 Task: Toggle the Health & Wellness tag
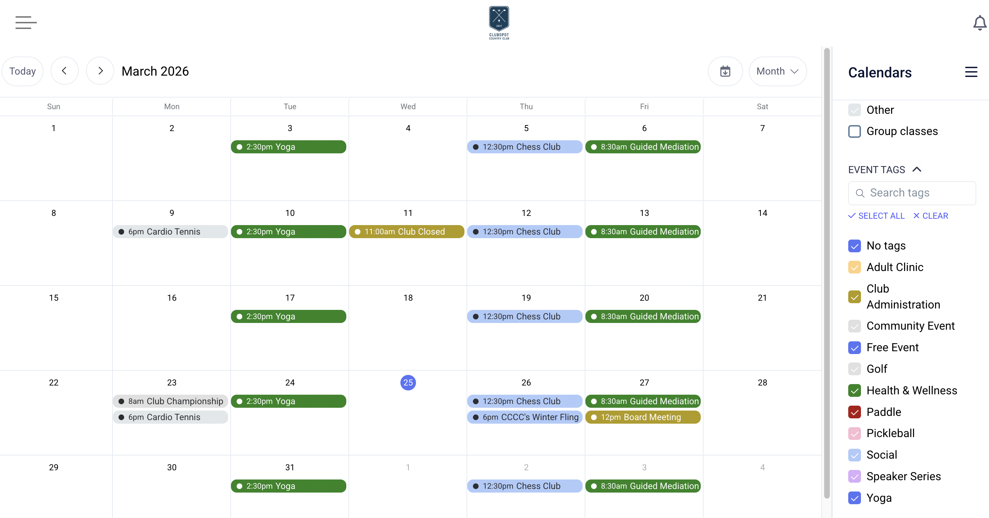pyautogui.click(x=854, y=391)
